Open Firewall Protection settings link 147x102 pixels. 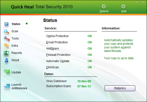[58, 55]
